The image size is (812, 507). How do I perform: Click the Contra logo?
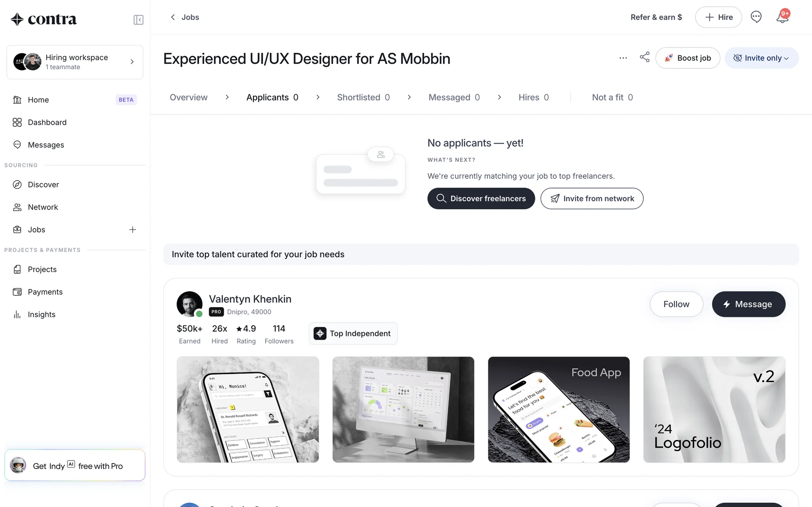click(44, 19)
